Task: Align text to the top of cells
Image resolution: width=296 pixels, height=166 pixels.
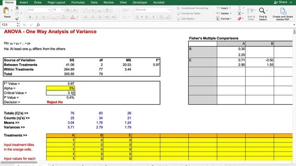Action: (86, 10)
